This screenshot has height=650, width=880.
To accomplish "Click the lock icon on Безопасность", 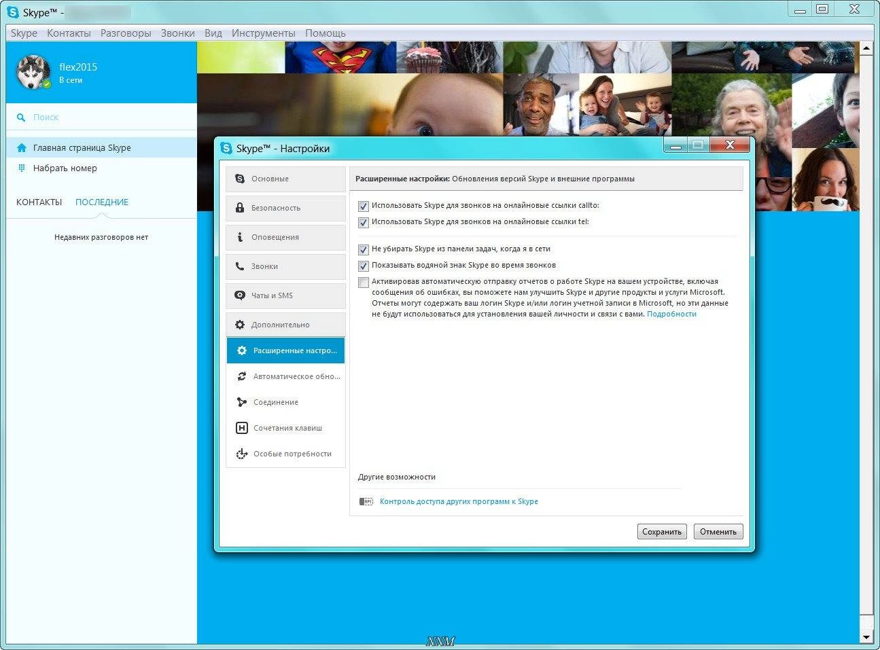I will coord(240,208).
